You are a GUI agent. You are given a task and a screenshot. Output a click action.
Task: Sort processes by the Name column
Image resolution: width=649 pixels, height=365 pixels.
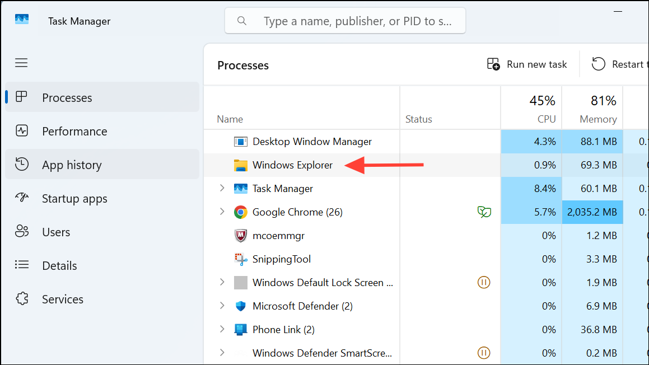[x=302, y=107]
